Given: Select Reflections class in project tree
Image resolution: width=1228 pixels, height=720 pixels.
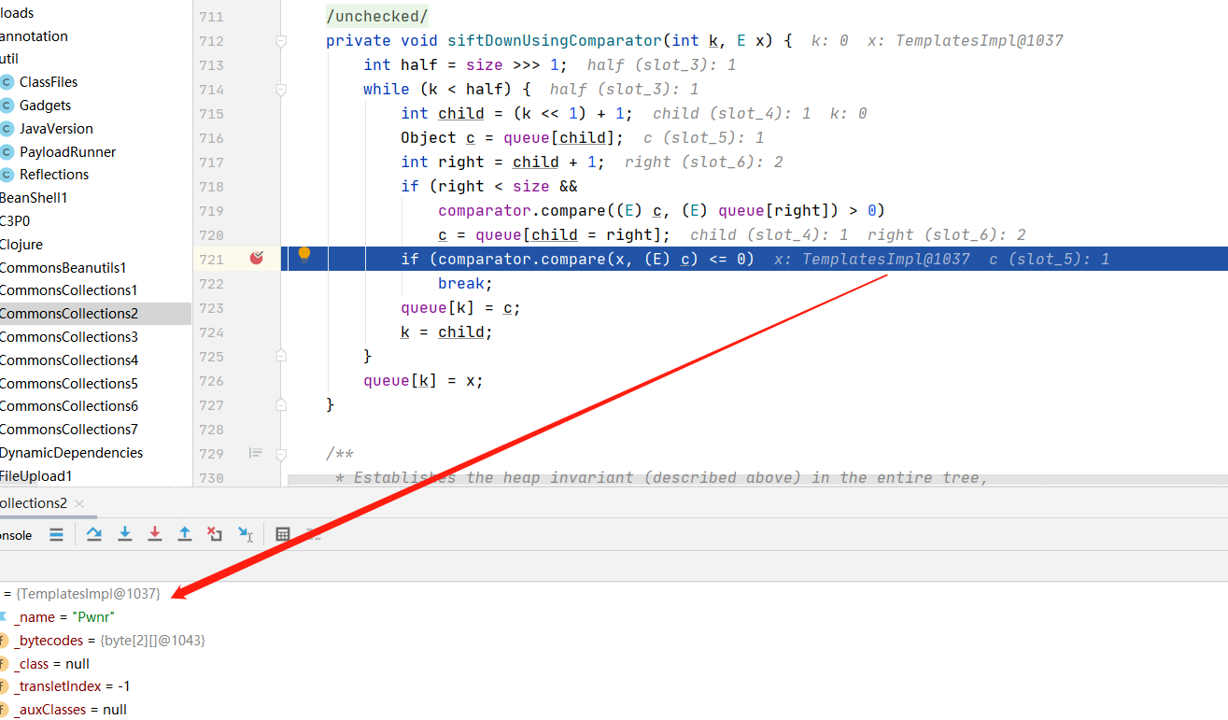Looking at the screenshot, I should point(54,175).
